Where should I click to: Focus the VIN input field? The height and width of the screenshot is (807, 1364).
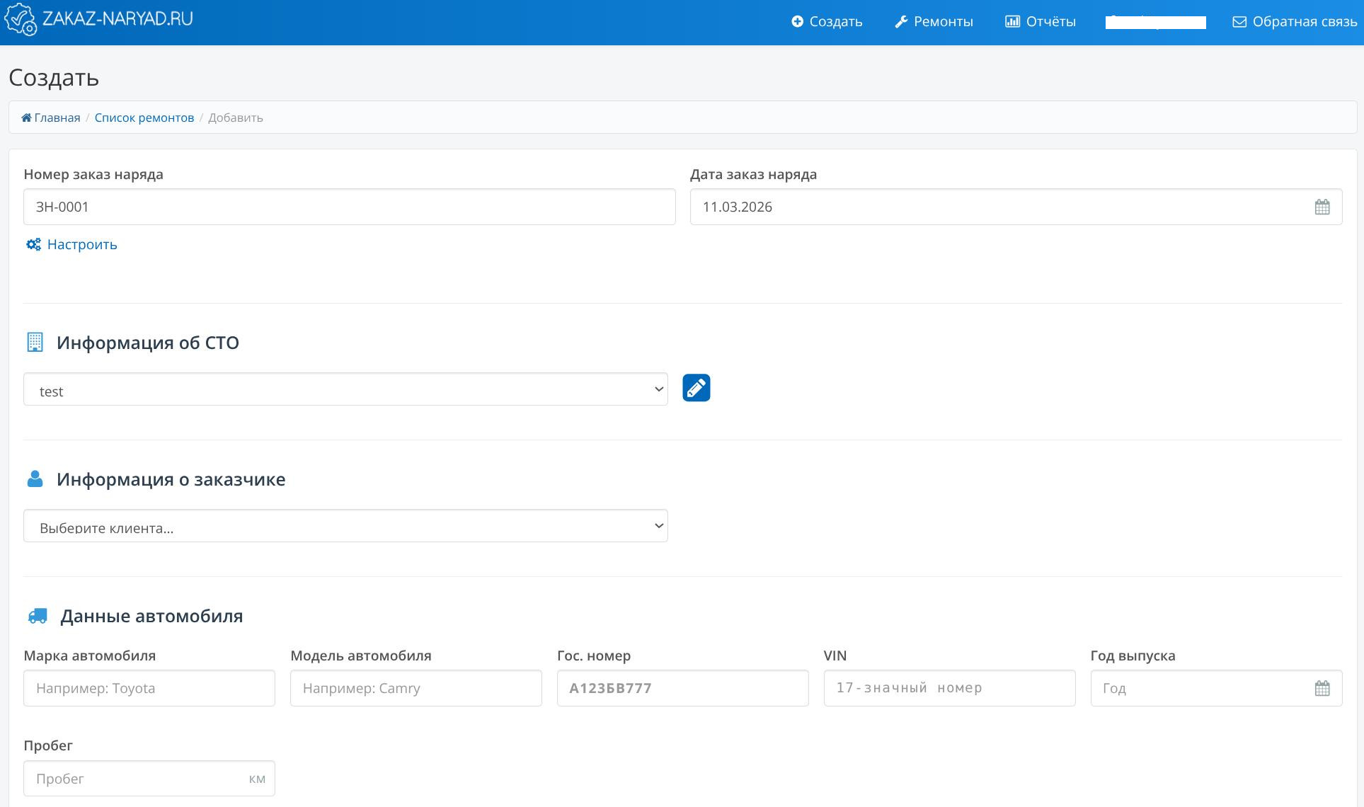point(949,688)
